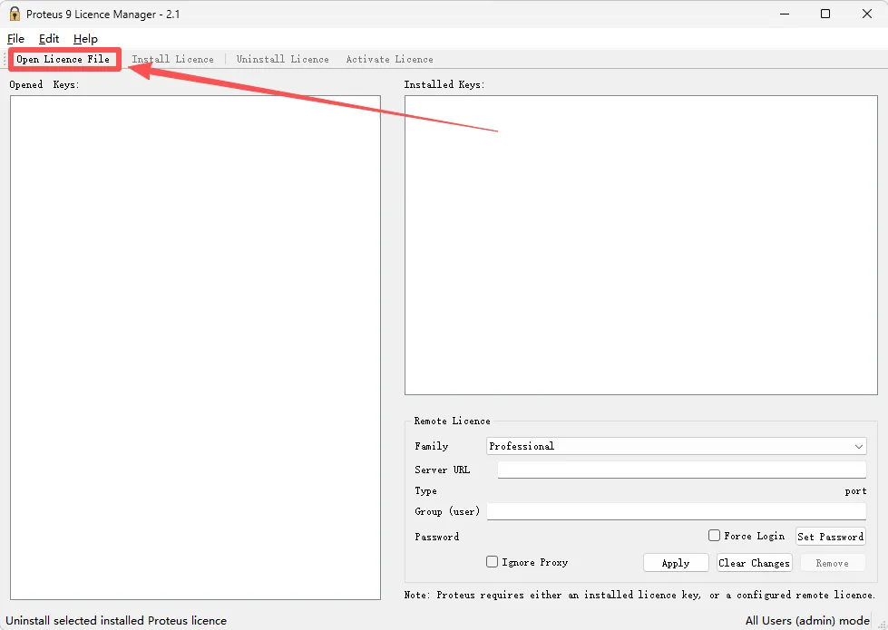Click the 'Uninstall selected installed Proteus licence' status text

[x=116, y=620]
